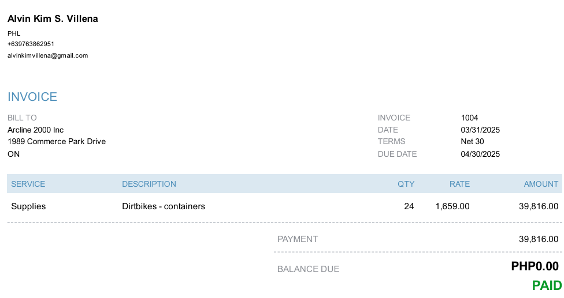Click the AMOUNT column header
The image size is (564, 298).
coord(541,184)
